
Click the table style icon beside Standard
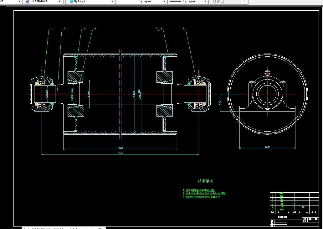27,2
